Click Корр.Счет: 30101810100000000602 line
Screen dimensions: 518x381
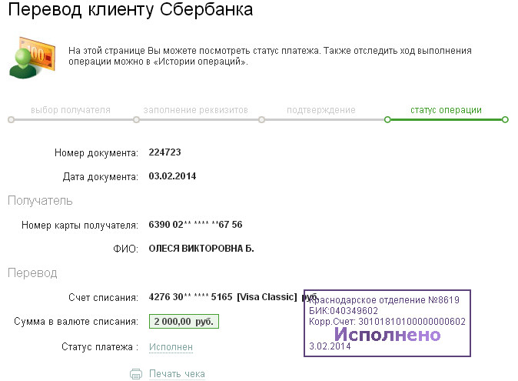(x=387, y=322)
